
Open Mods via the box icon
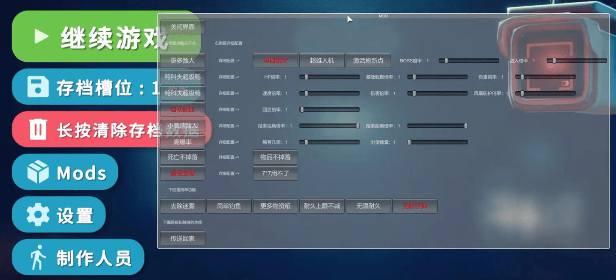click(x=38, y=172)
